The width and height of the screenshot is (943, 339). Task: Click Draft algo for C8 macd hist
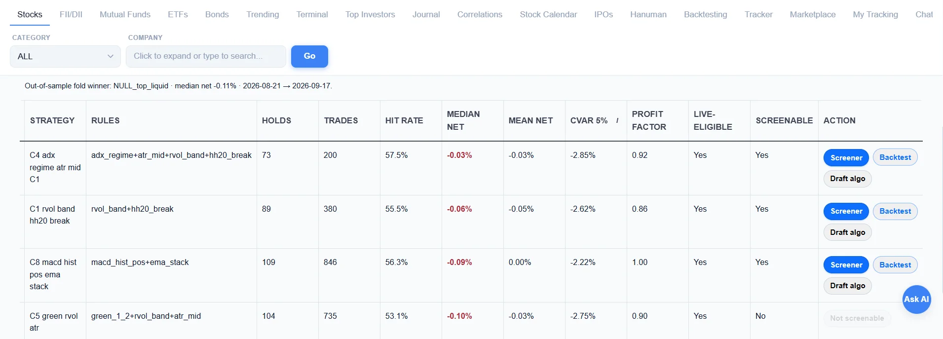[x=847, y=286]
